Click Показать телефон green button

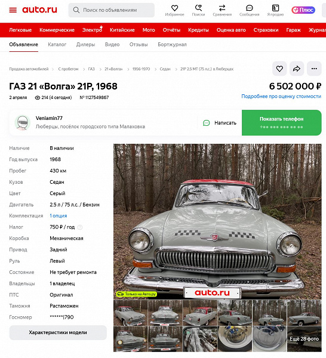[x=281, y=122]
